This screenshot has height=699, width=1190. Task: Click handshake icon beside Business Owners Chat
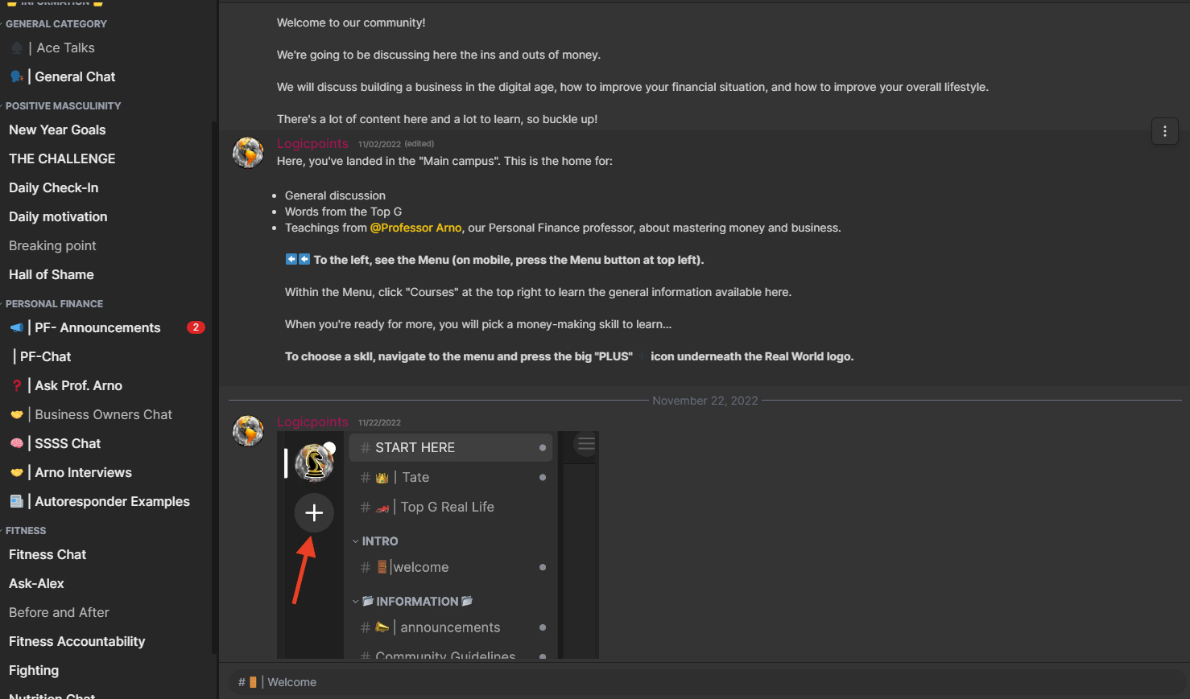click(x=16, y=414)
